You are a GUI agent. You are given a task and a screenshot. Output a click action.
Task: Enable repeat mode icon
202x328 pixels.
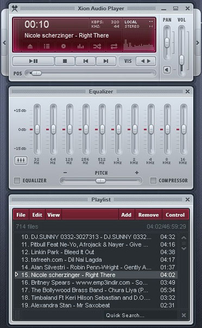click(x=114, y=46)
